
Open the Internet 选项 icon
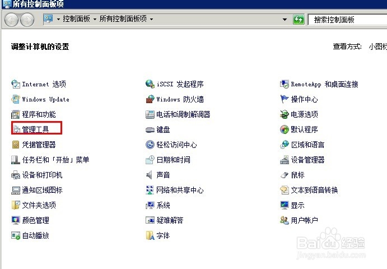coord(16,84)
